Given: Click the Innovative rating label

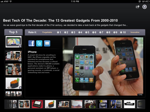Looking at the screenshot, I should pyautogui.click(x=135, y=32).
